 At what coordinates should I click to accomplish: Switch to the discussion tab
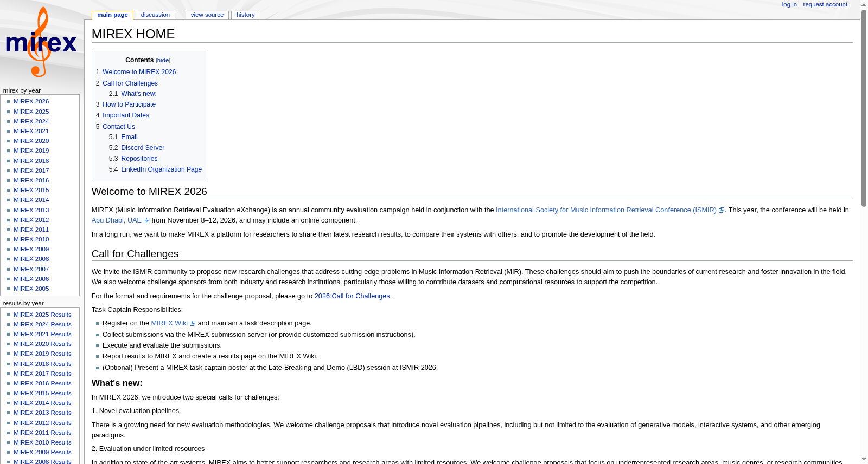click(x=155, y=15)
